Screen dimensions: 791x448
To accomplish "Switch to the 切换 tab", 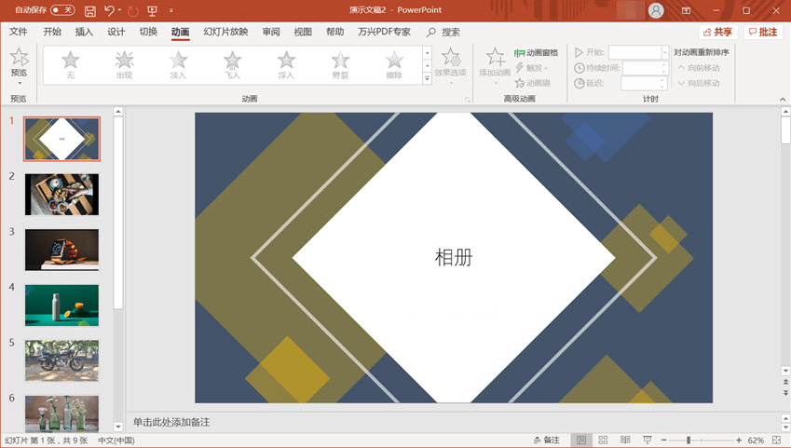I will [148, 32].
